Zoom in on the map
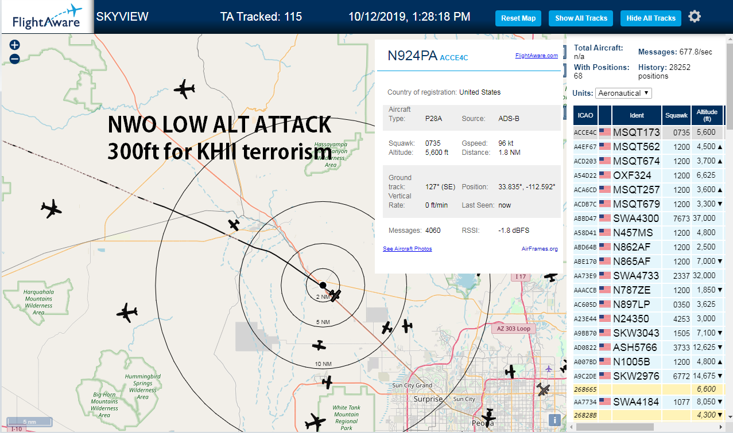Viewport: 733px width, 433px height. coord(15,45)
